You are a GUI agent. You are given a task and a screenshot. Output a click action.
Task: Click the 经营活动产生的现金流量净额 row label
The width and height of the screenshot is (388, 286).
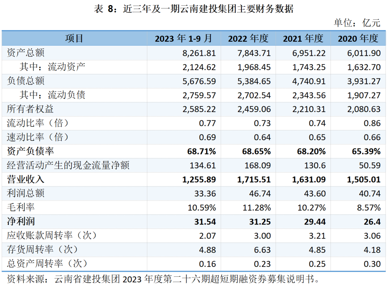click(x=68, y=165)
